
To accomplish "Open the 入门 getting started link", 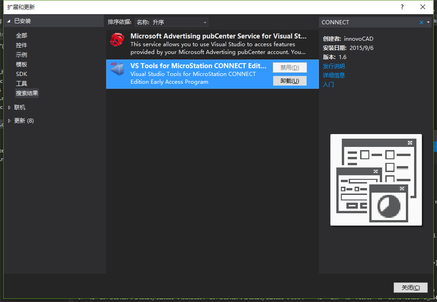I will (328, 85).
